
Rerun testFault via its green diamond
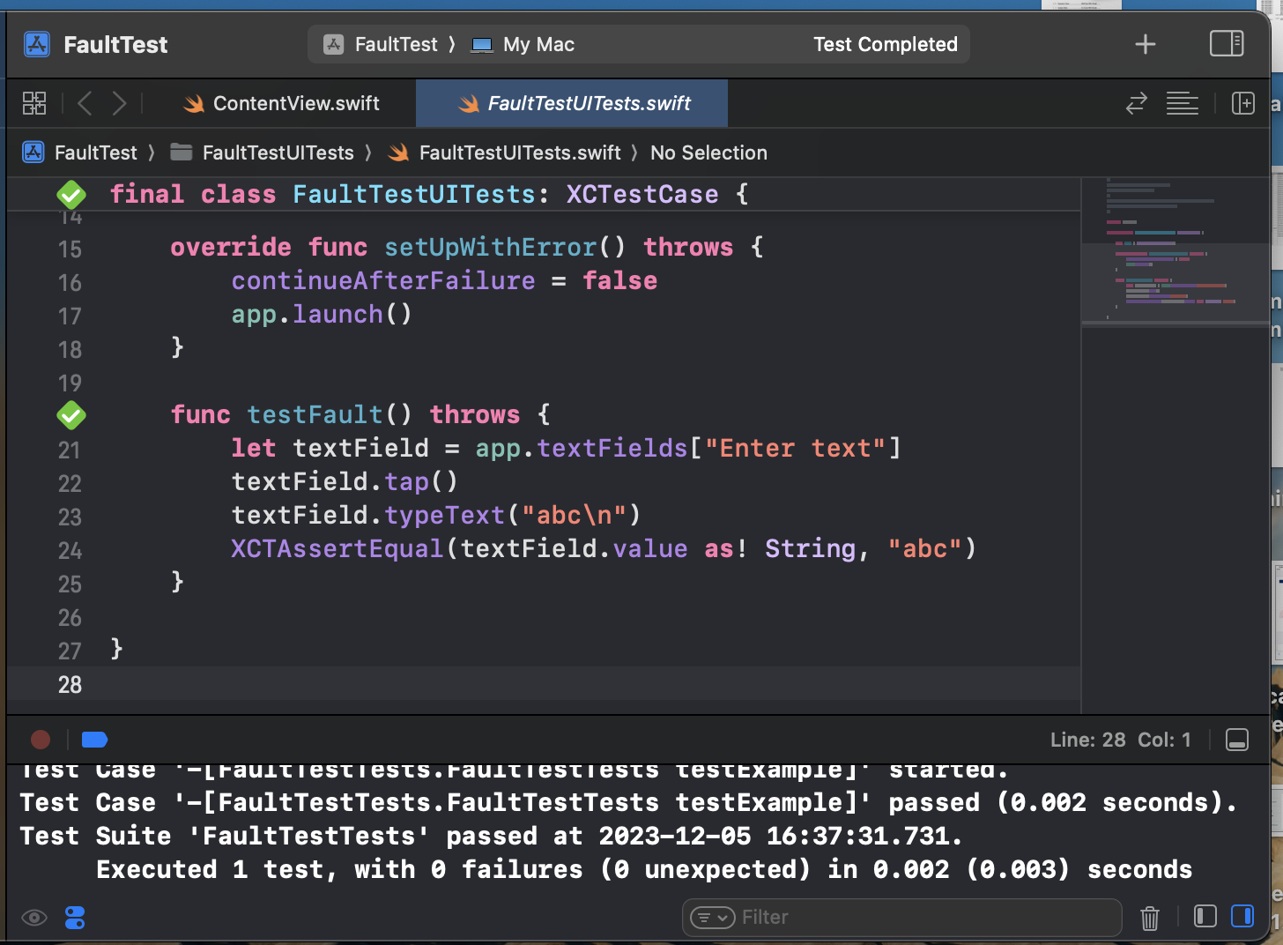(x=71, y=414)
